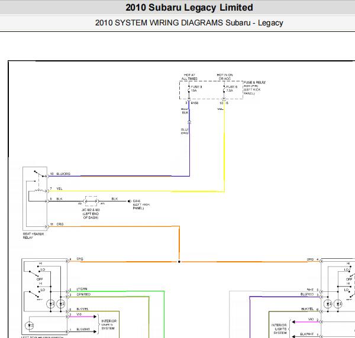Click the splice dot on the orange wire

[x=179, y=262]
